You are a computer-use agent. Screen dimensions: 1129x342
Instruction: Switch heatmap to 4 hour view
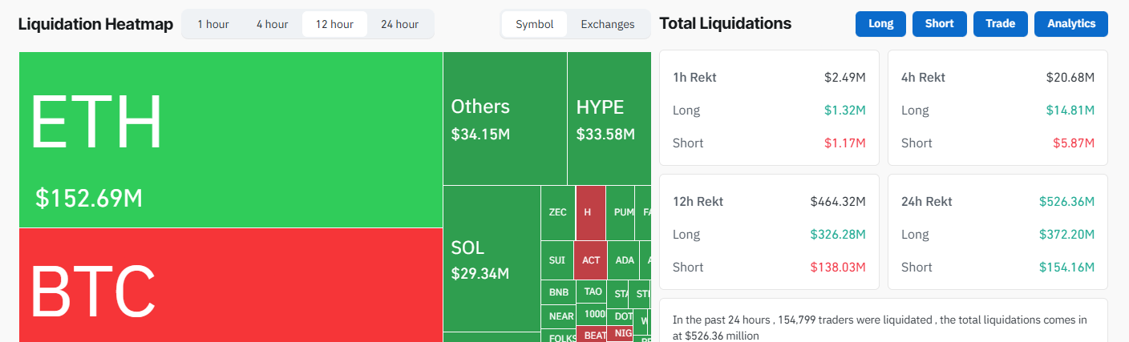(273, 24)
